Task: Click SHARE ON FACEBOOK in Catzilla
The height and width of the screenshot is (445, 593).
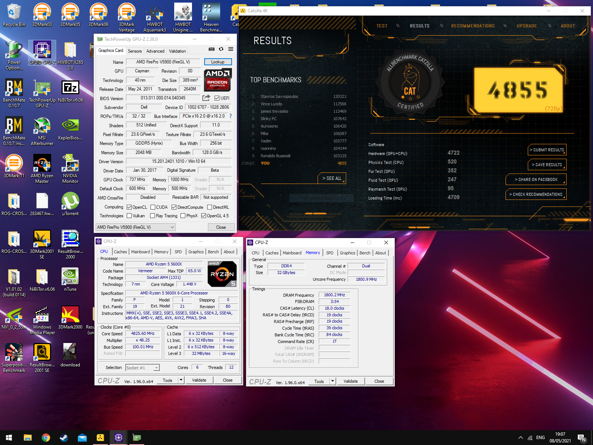Action: [536, 179]
